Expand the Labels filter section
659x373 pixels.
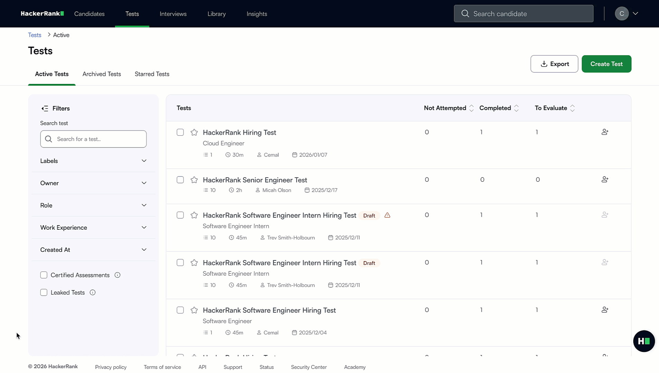point(144,161)
